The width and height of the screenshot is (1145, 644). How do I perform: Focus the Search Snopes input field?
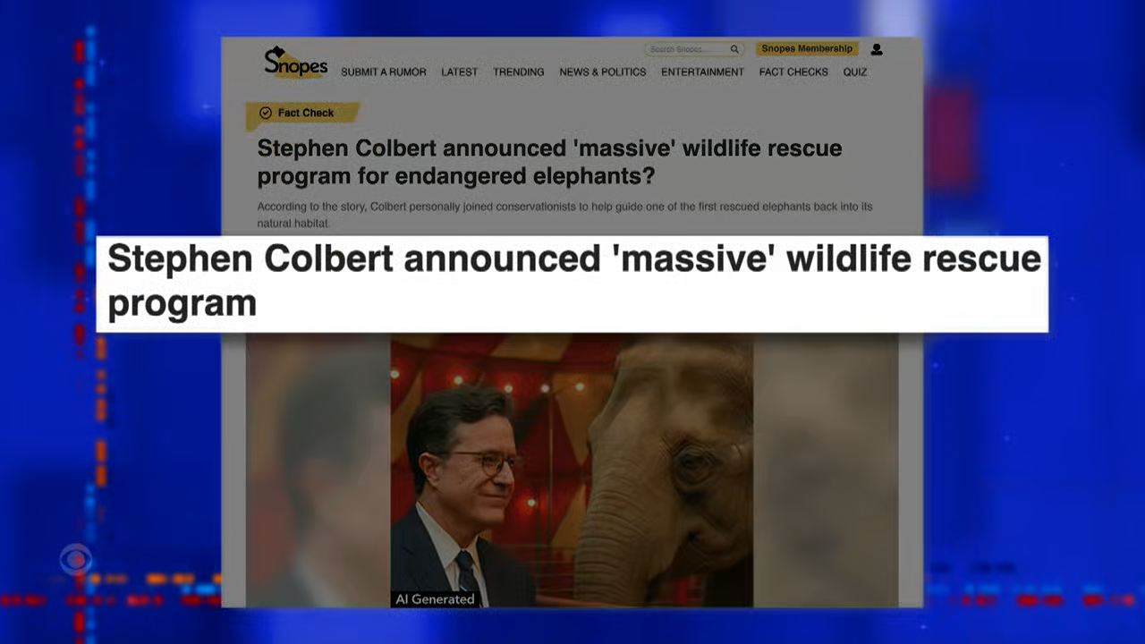(693, 49)
